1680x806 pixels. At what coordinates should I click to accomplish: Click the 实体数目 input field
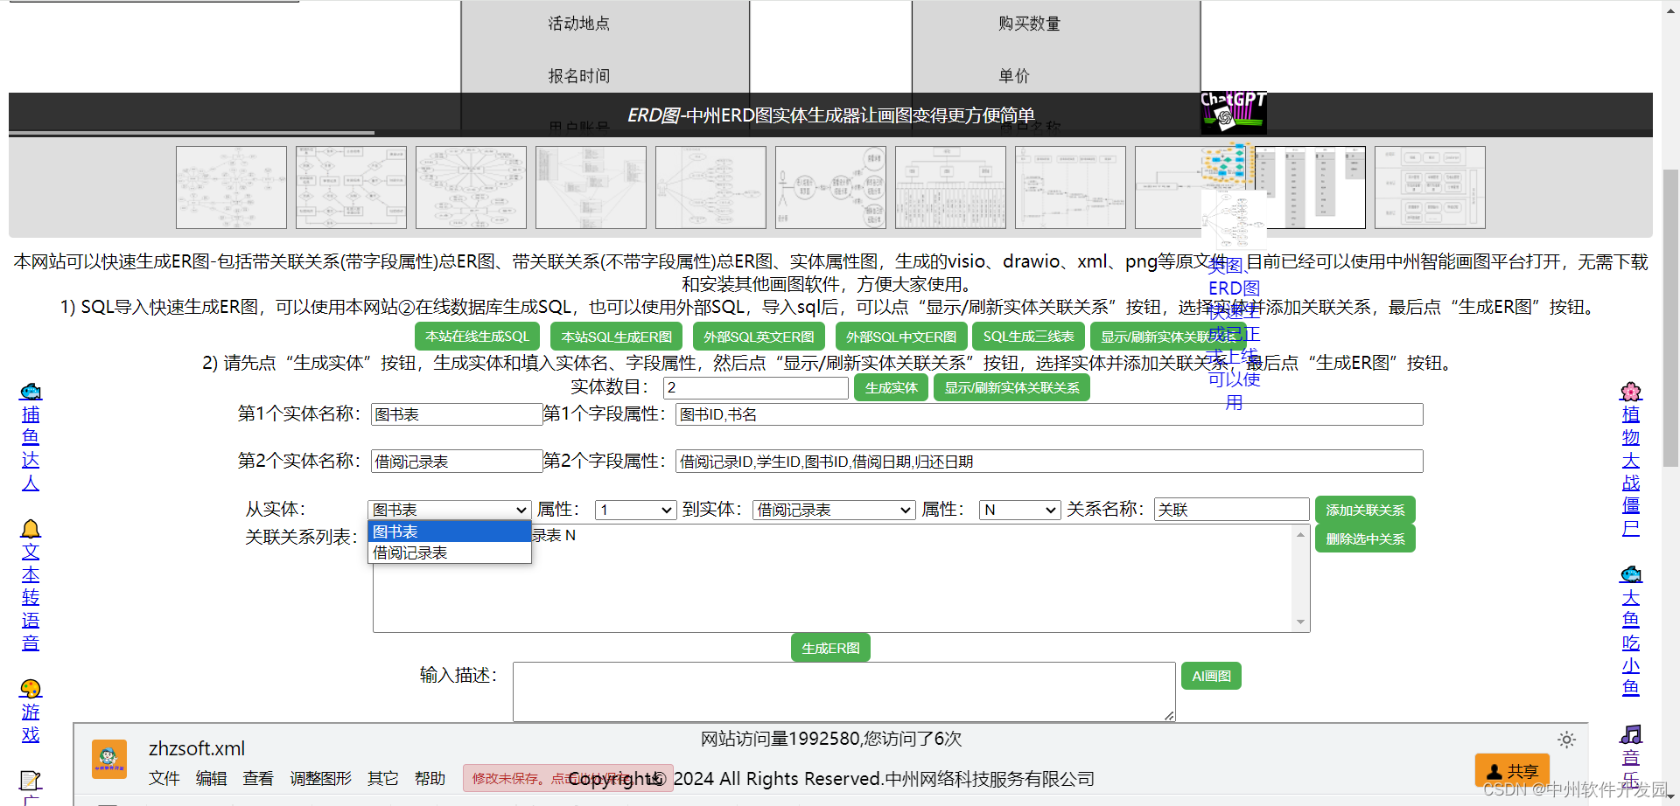(756, 387)
